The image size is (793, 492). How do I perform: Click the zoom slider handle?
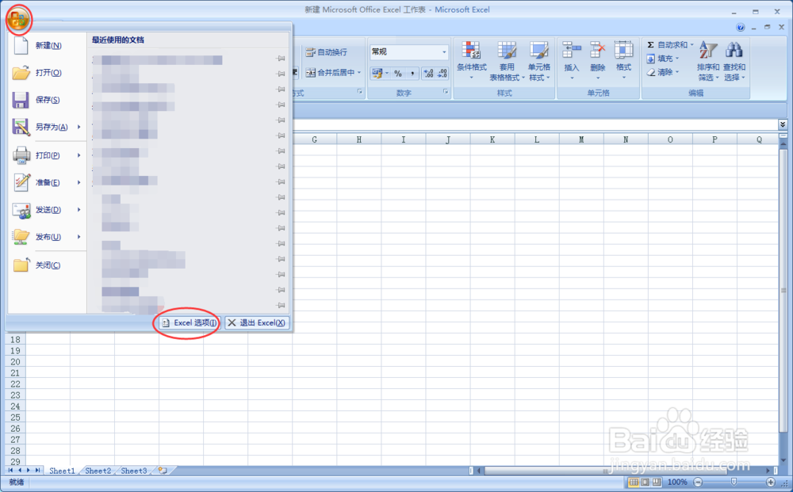734,482
